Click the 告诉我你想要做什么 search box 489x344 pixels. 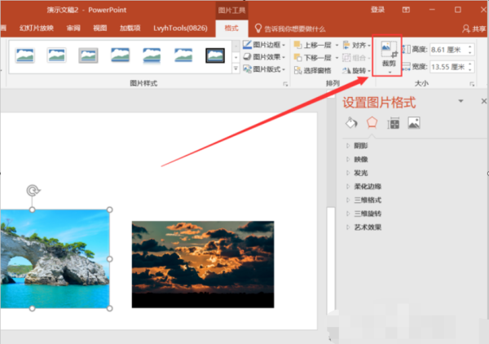point(290,29)
